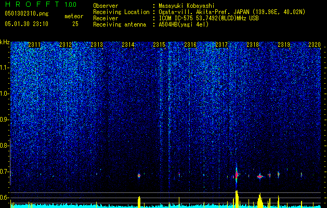
Task: Click the meteor echo just after 2314
Action: [139, 176]
